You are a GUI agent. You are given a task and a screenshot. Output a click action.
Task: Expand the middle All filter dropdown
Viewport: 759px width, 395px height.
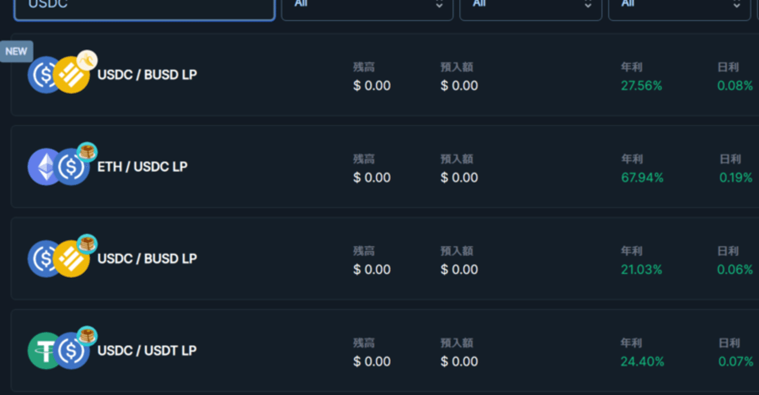click(x=530, y=7)
